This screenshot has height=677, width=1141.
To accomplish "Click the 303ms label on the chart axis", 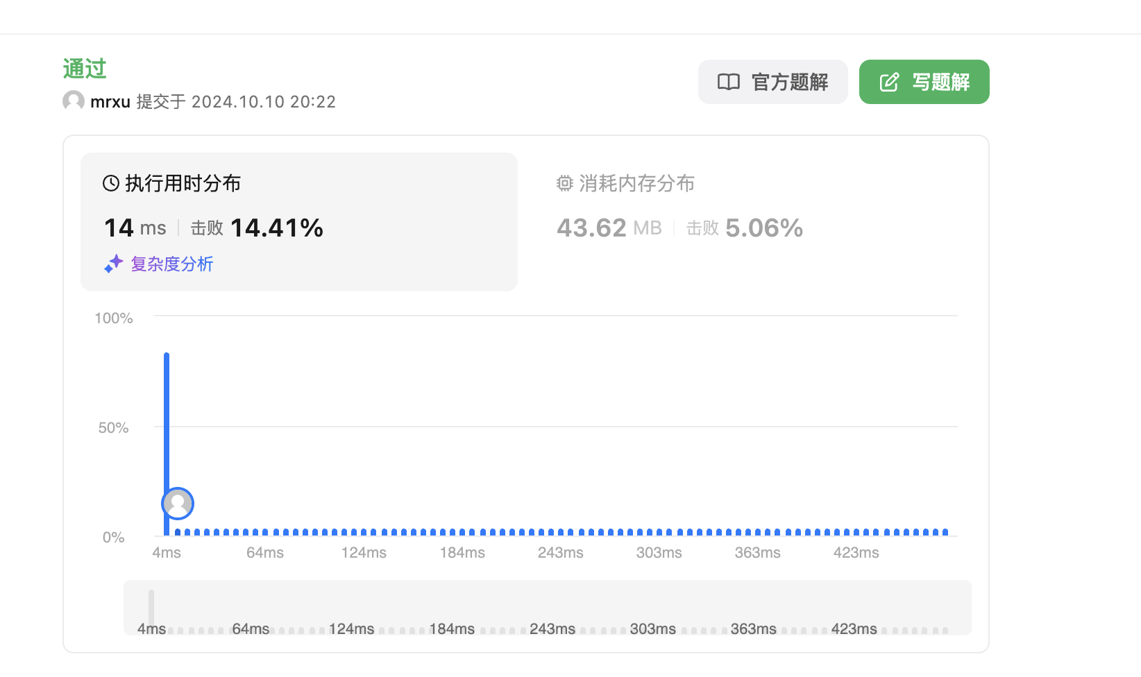I will [x=659, y=553].
